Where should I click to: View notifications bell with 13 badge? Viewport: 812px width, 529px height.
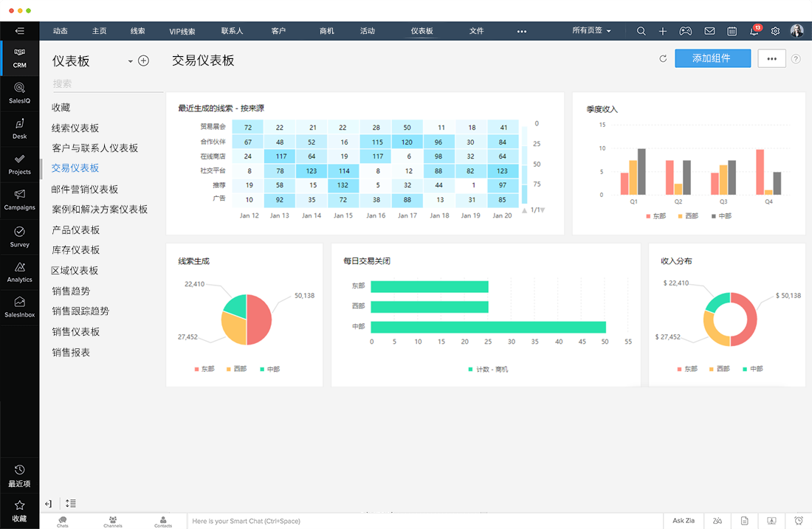click(754, 31)
